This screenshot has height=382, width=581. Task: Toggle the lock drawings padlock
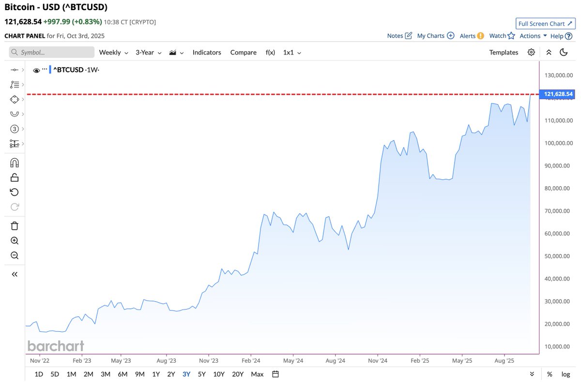[x=15, y=177]
